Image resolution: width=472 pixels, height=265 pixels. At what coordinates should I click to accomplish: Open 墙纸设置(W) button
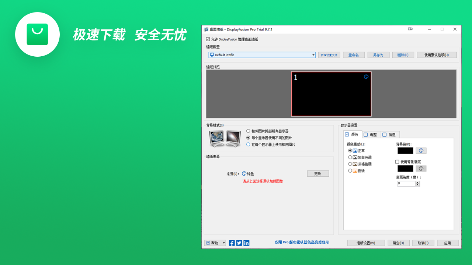[x=366, y=243]
